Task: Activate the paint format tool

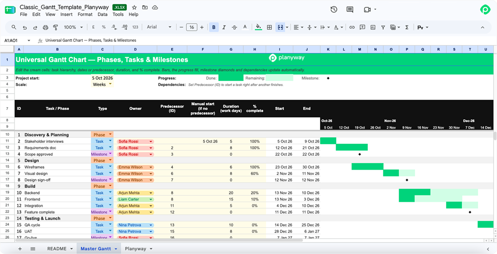Action: (x=56, y=27)
